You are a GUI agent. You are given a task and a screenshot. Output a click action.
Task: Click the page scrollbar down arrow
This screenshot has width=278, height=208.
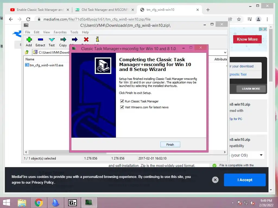pyautogui.click(x=271, y=190)
